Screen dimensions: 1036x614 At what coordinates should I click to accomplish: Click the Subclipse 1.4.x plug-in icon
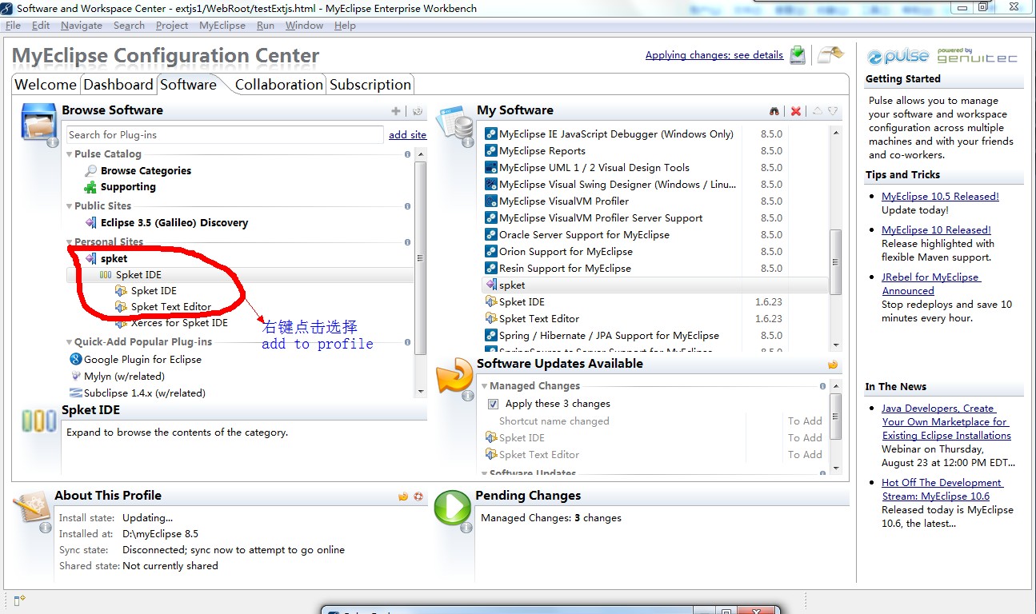coord(76,393)
